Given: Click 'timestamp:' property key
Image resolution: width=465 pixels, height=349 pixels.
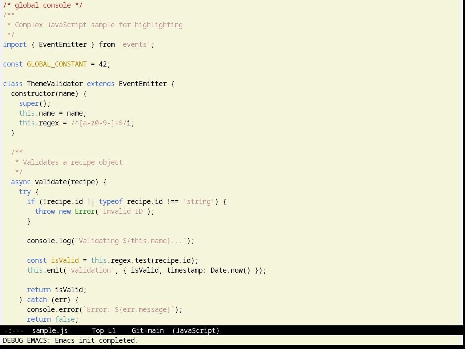Looking at the screenshot, I should click(x=187, y=270).
